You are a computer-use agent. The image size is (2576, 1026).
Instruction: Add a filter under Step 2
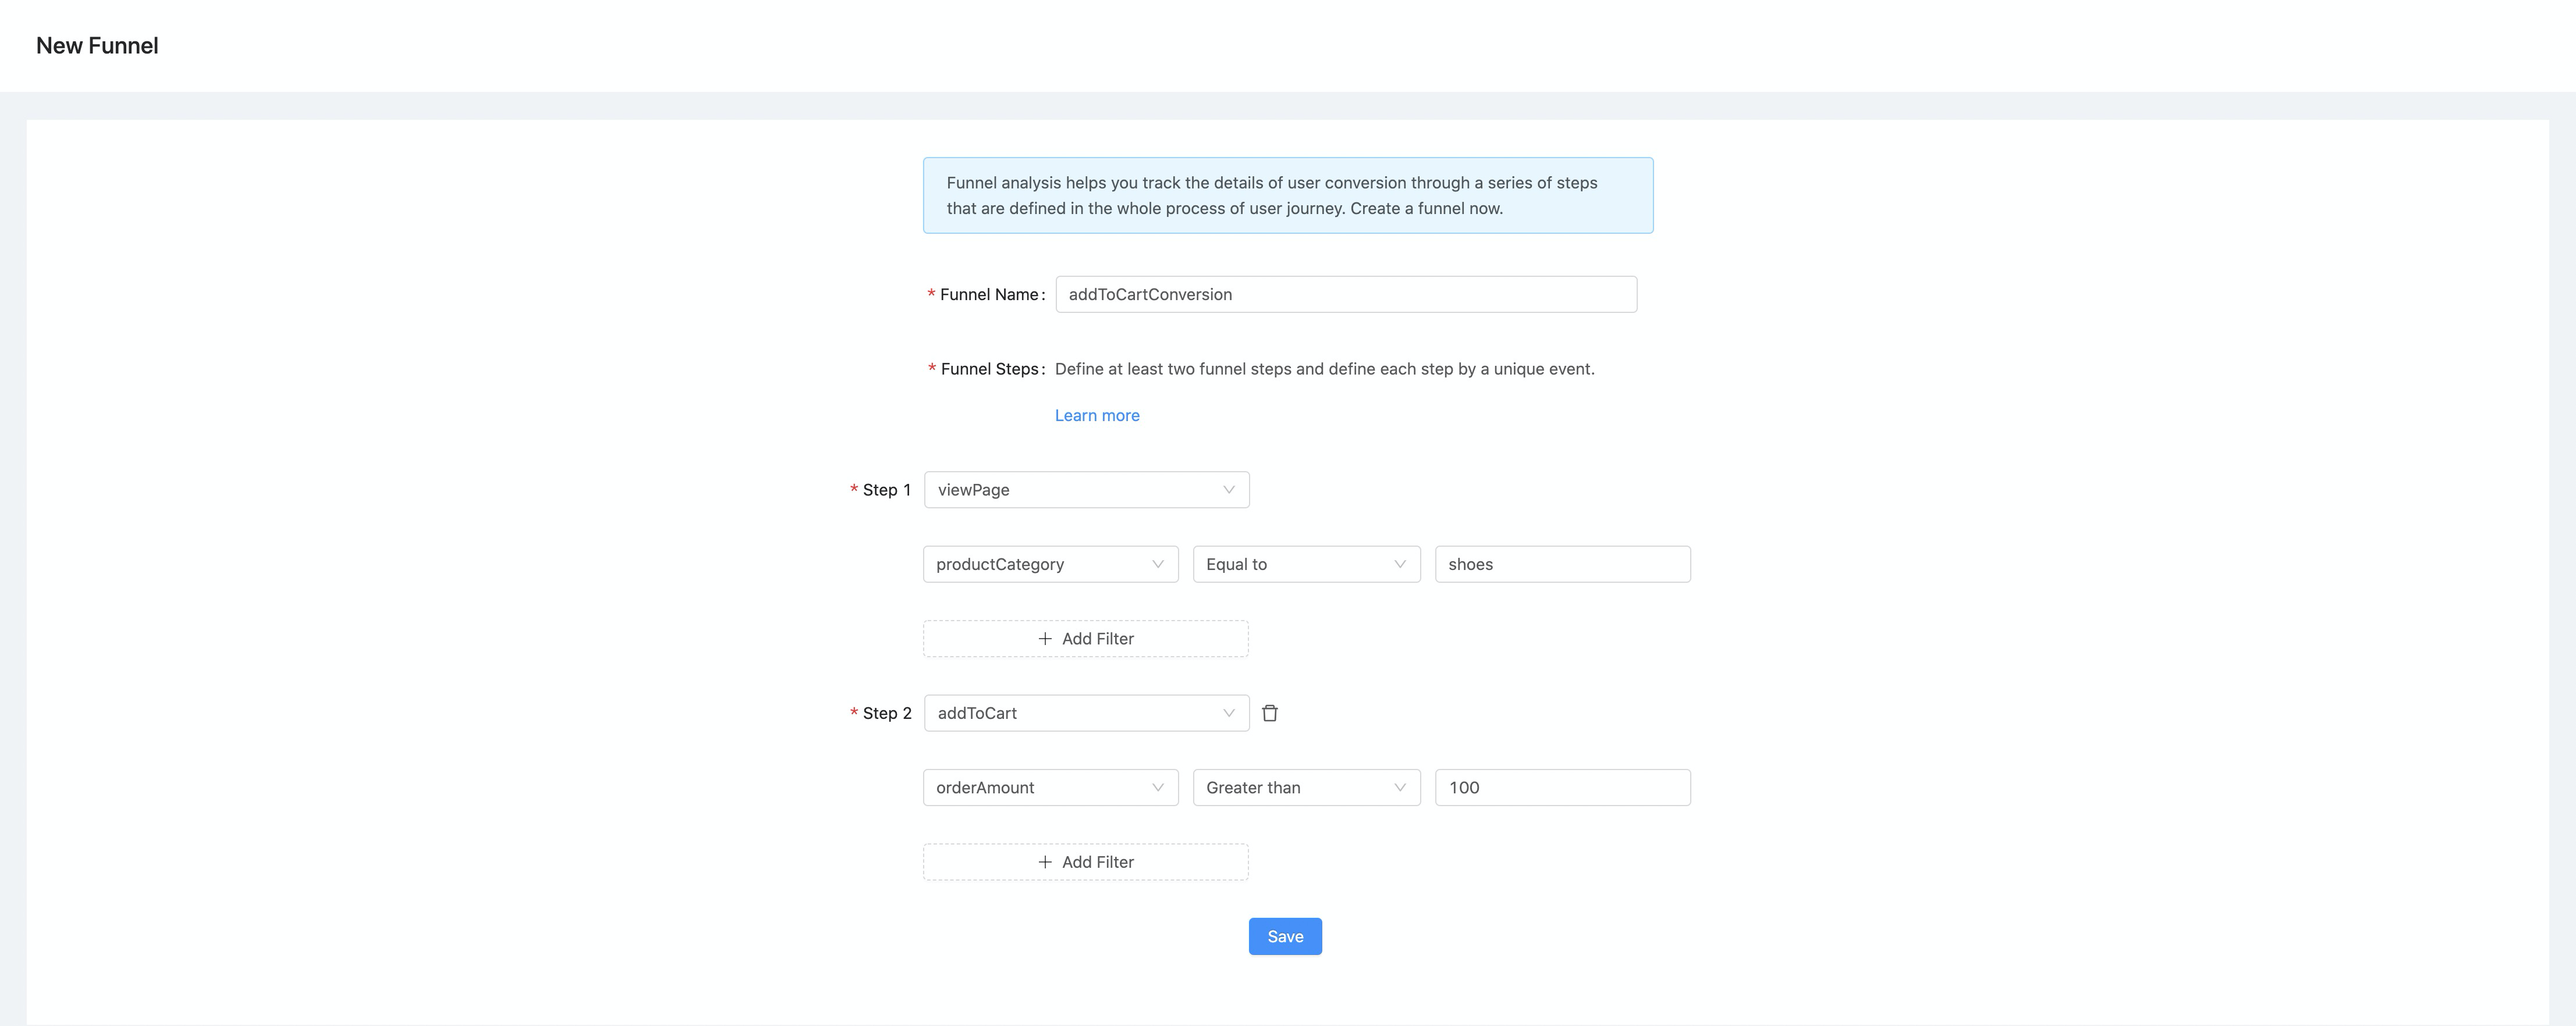click(x=1085, y=862)
